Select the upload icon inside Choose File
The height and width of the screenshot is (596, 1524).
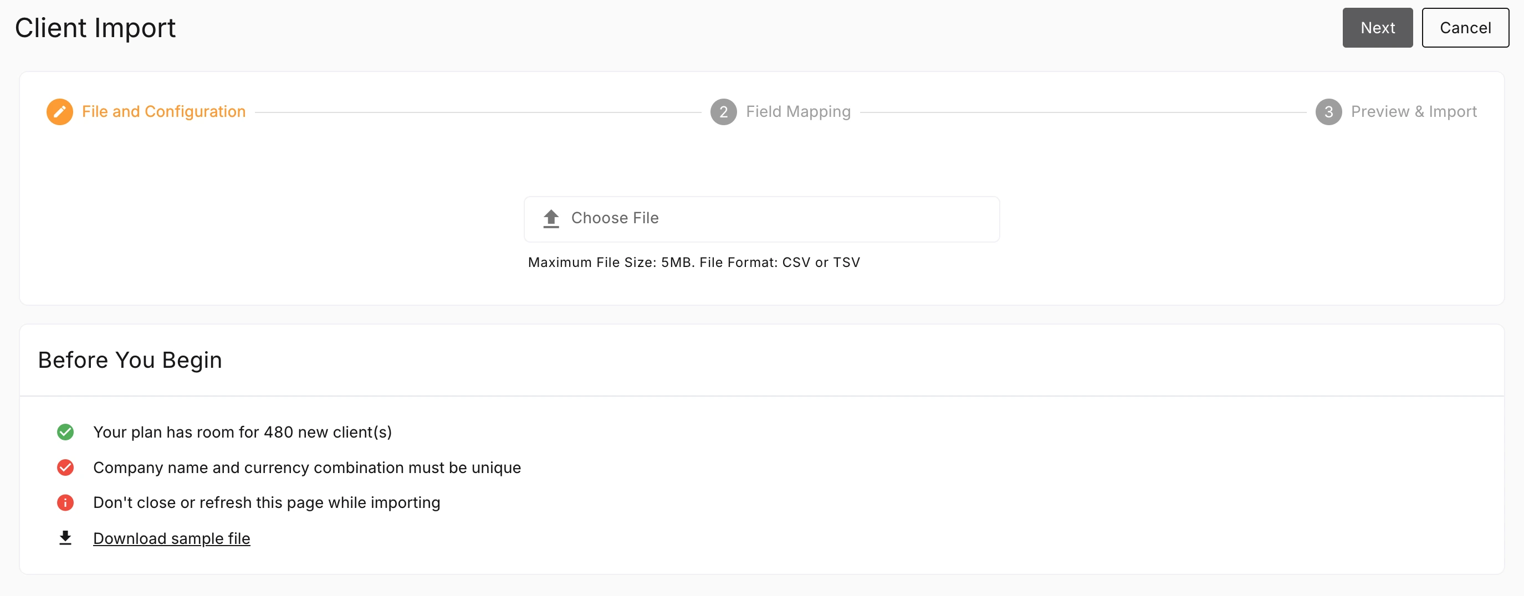(551, 218)
